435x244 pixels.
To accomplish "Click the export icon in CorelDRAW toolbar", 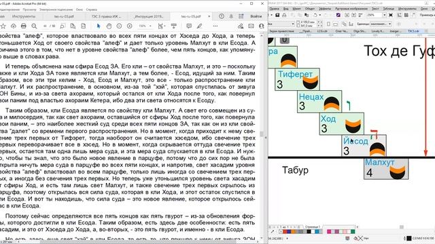I will coord(353,15).
